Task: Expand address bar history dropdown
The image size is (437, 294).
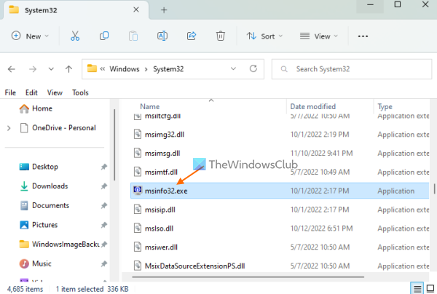Action: 233,68
